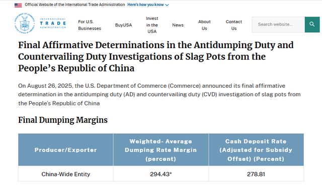Click the Final Dumping Margins heading
The width and height of the screenshot is (322, 187).
[63, 120]
